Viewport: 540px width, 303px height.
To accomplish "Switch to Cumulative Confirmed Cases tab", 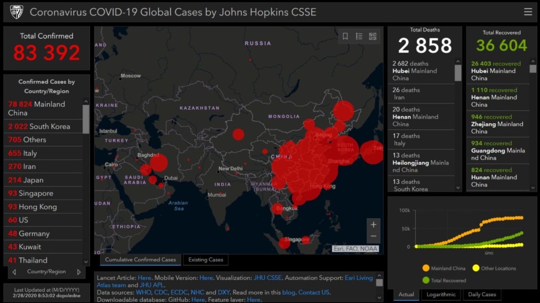I will coord(141,260).
